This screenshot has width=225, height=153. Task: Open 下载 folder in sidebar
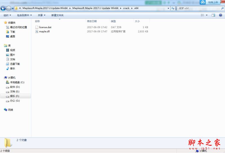coord(12,32)
